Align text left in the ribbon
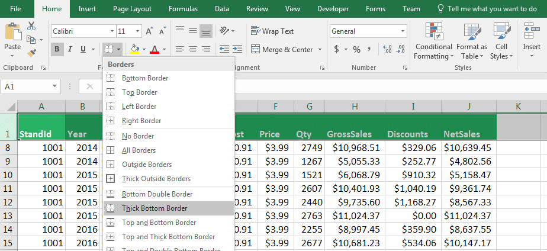The height and width of the screenshot is (251, 547). (179, 50)
